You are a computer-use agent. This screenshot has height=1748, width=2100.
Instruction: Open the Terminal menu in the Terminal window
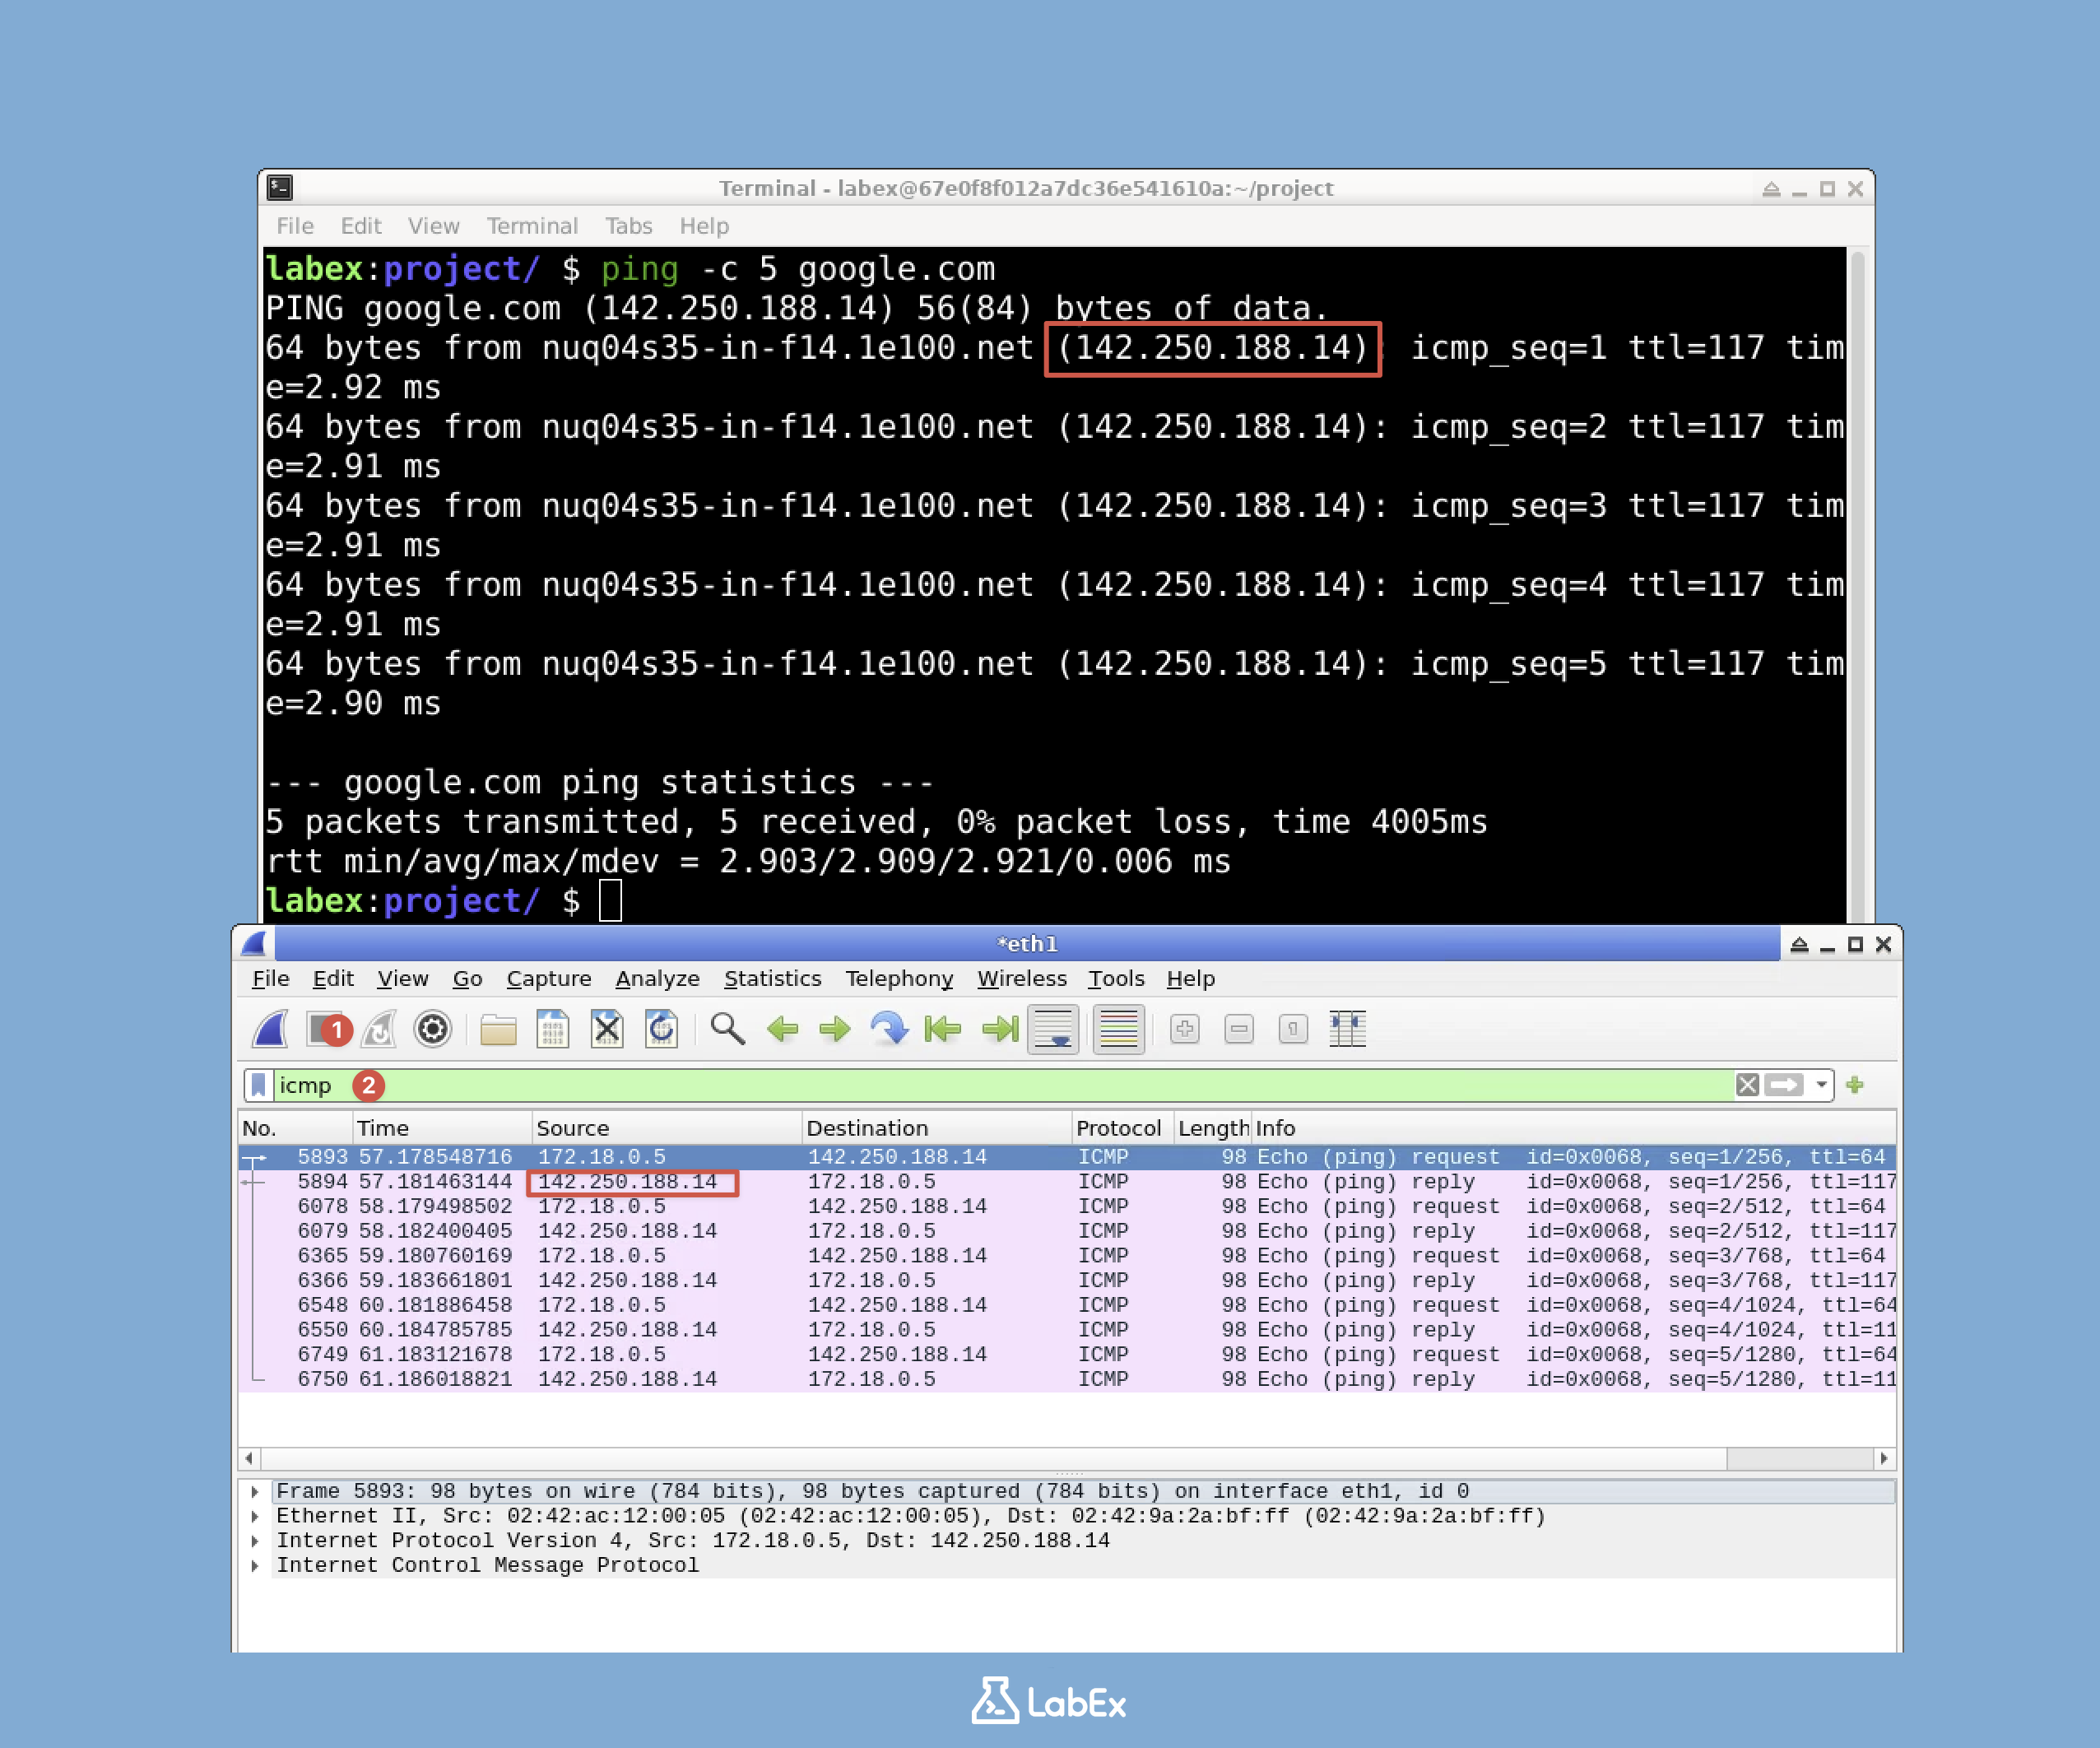532,226
